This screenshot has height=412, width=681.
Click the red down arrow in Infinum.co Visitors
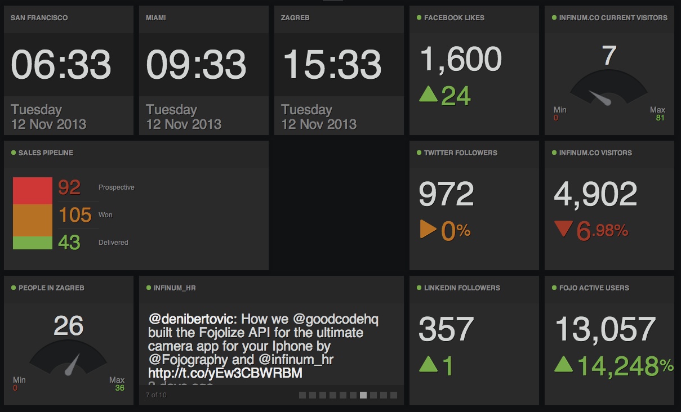(x=563, y=229)
